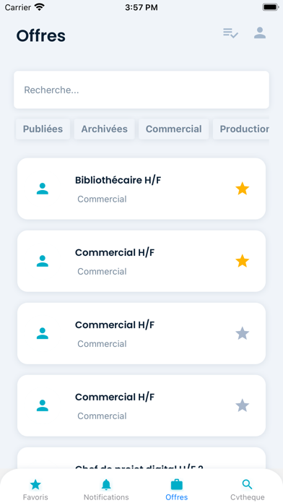
Task: Open the user profile icon at top right
Action: [x=260, y=33]
